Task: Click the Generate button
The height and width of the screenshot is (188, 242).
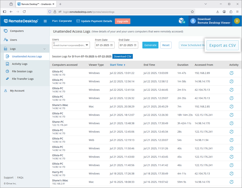Action: click(150, 45)
